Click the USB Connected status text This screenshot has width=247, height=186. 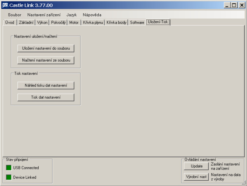[26, 168]
